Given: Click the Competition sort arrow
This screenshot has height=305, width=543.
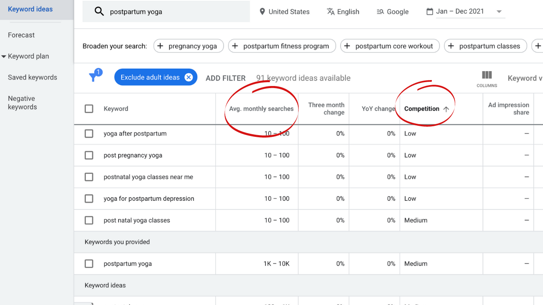Looking at the screenshot, I should (x=446, y=109).
